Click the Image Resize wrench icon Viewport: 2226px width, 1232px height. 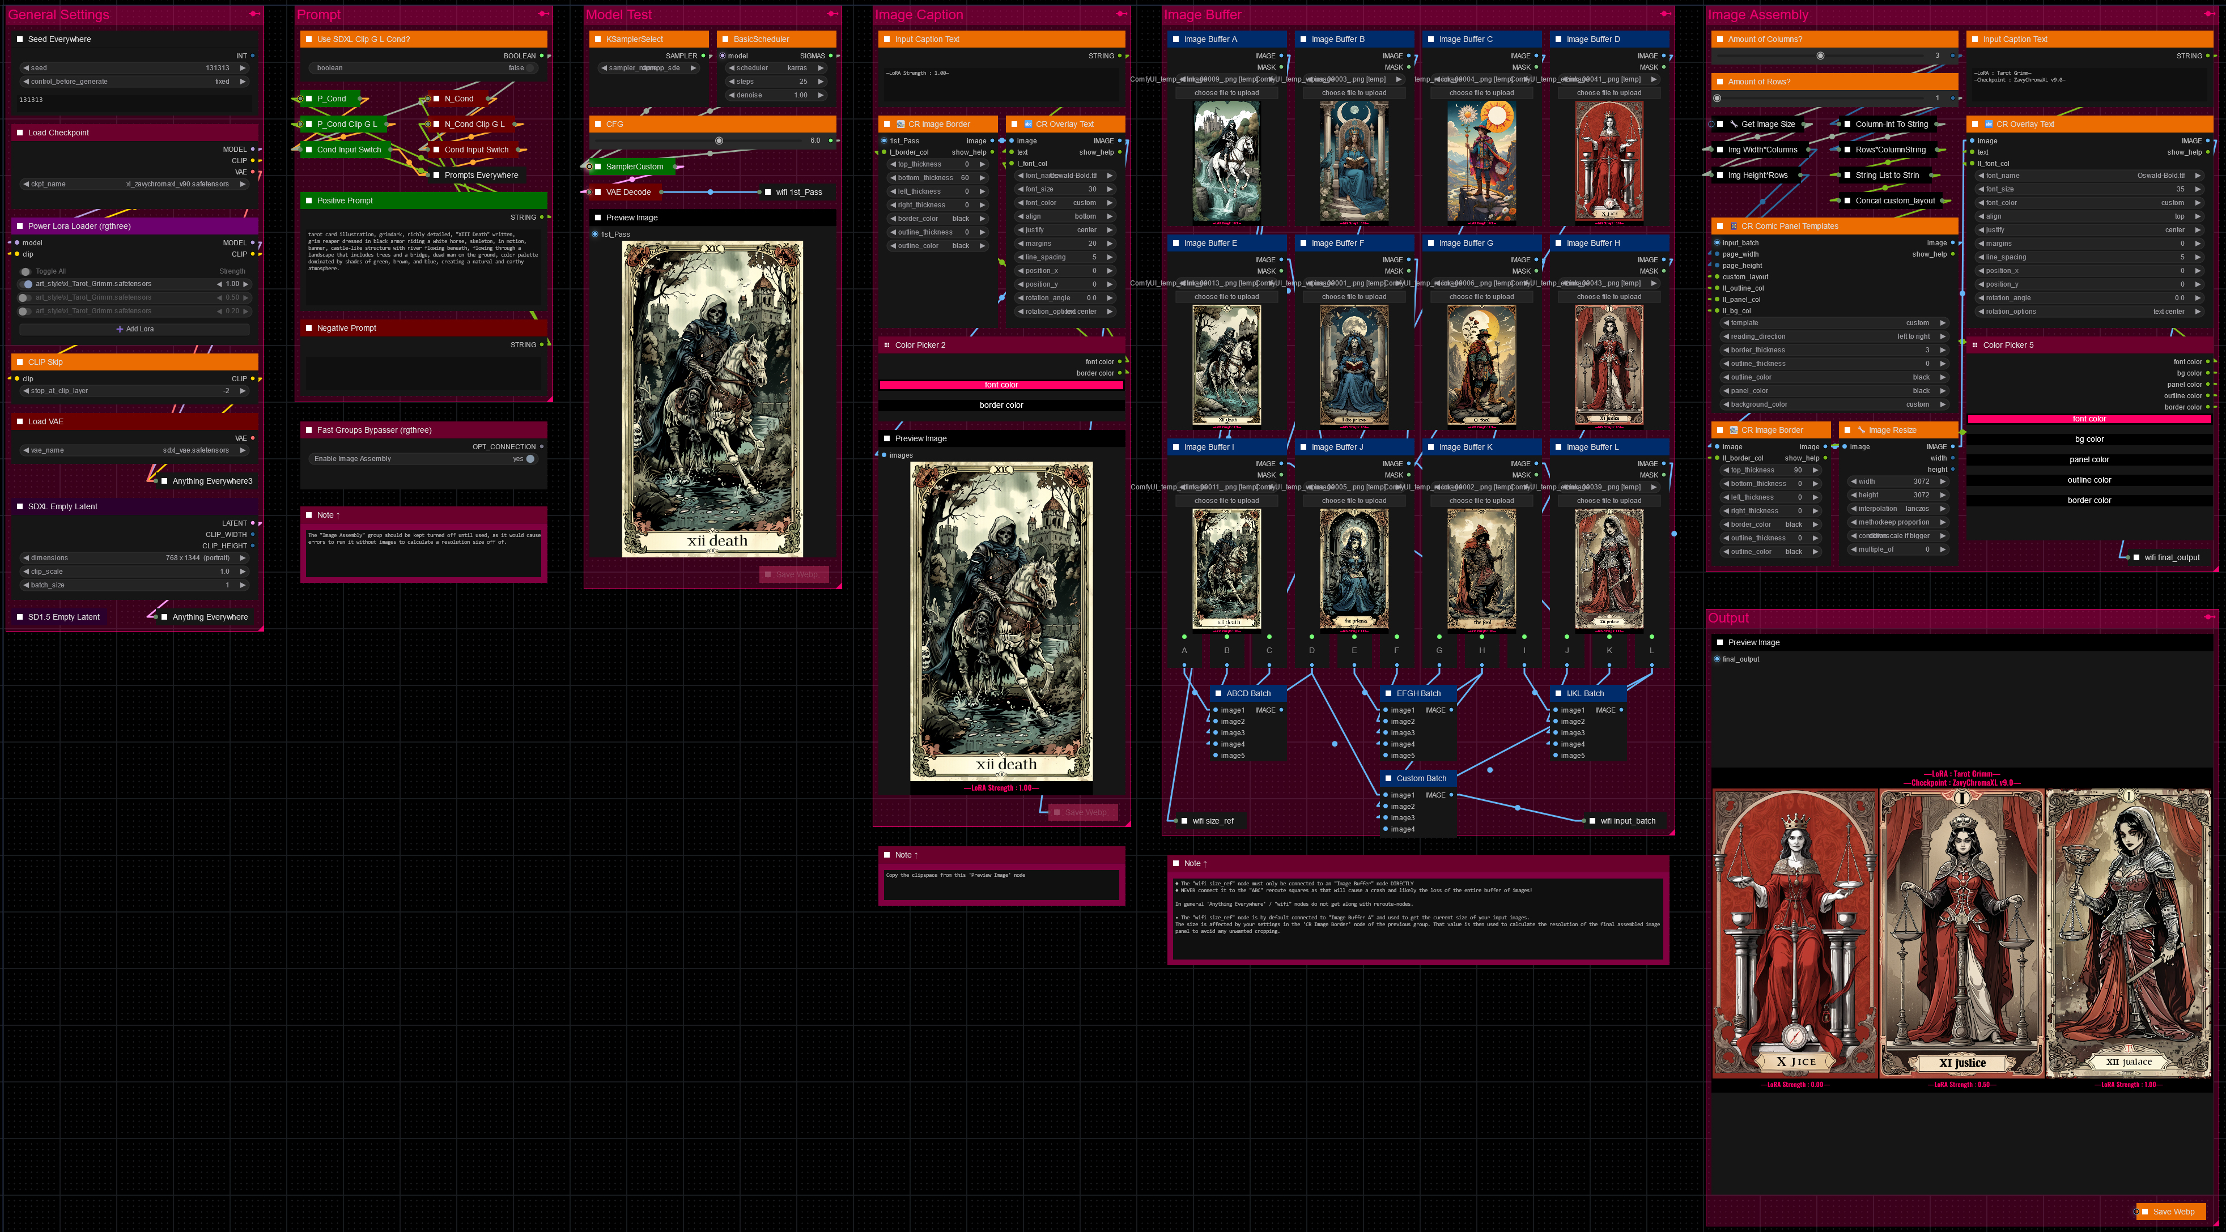(x=1862, y=430)
